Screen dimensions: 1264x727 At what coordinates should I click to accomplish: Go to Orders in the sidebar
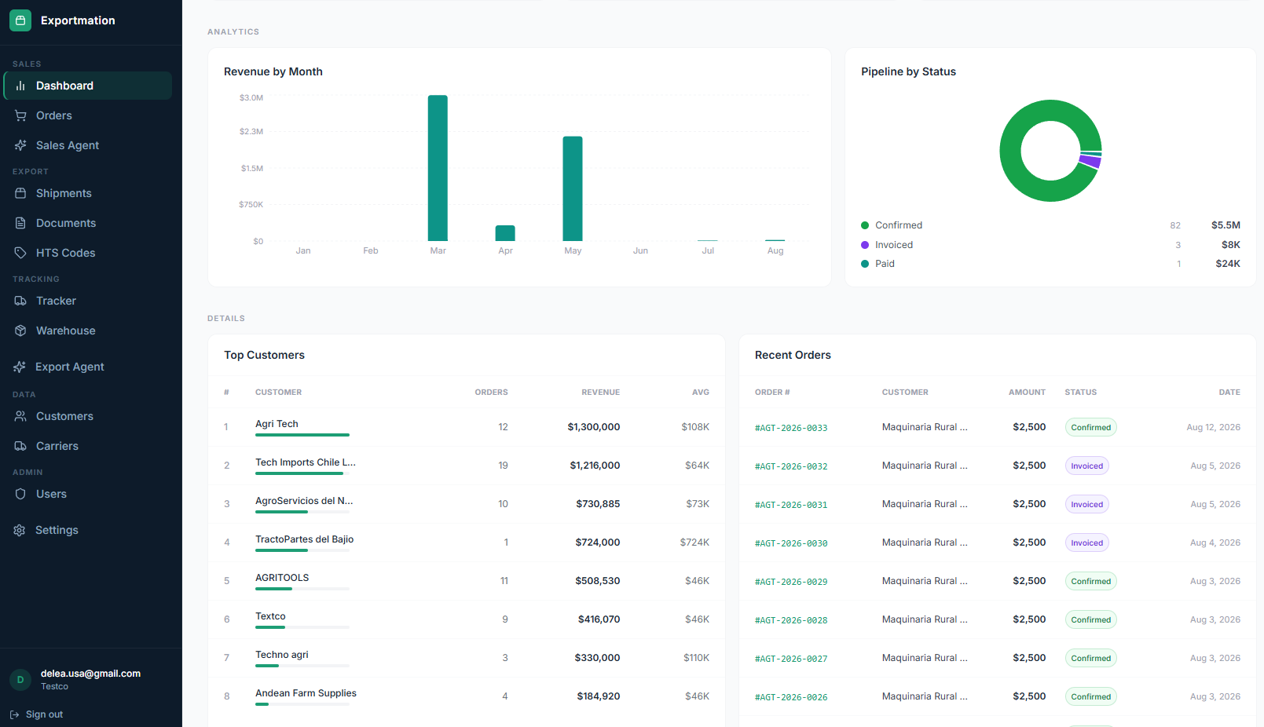point(88,115)
